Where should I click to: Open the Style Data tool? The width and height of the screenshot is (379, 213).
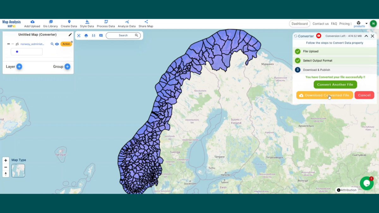pyautogui.click(x=87, y=21)
